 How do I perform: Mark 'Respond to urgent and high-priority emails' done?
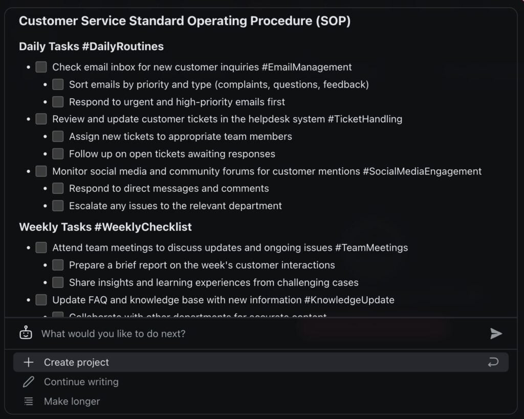pyautogui.click(x=58, y=102)
